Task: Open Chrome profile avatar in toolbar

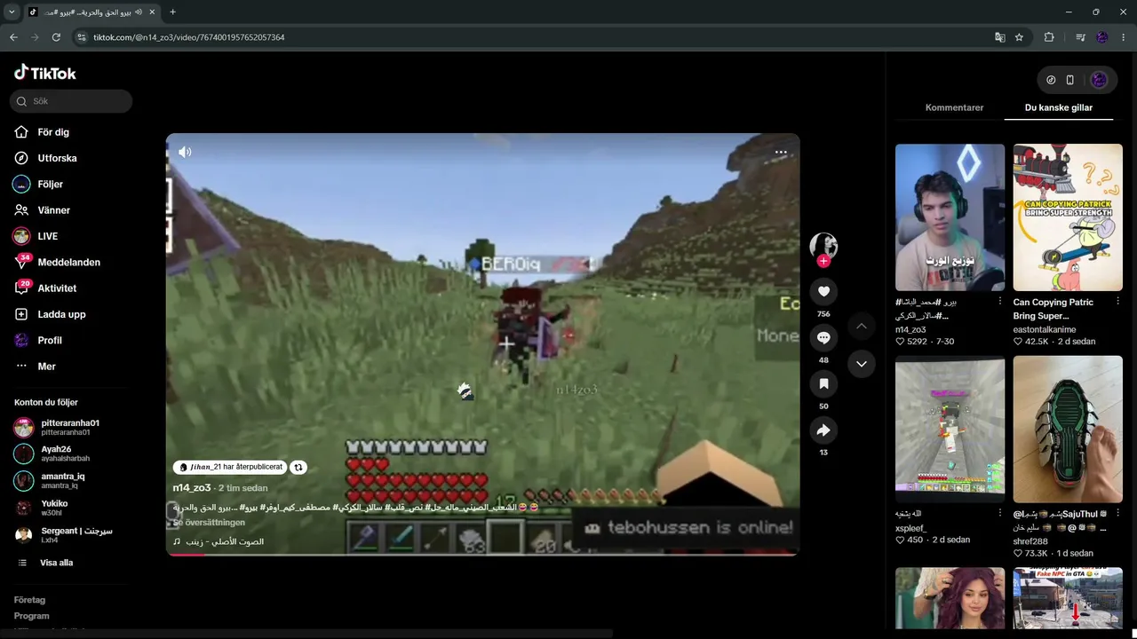Action: (1102, 37)
